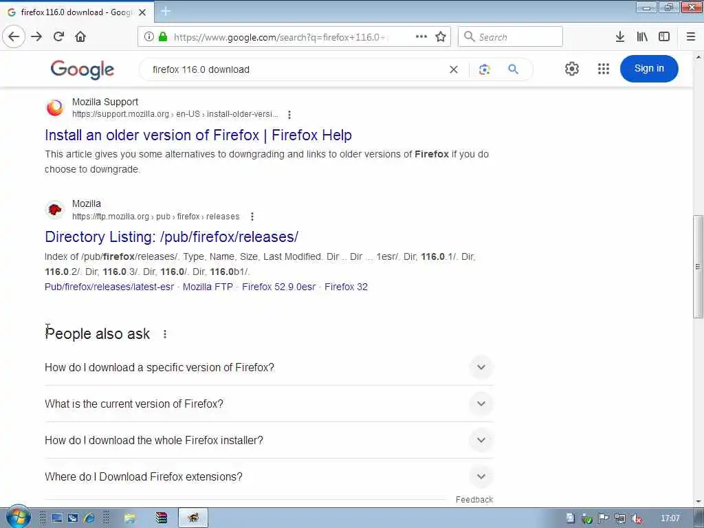Click the Sign in button

649,69
